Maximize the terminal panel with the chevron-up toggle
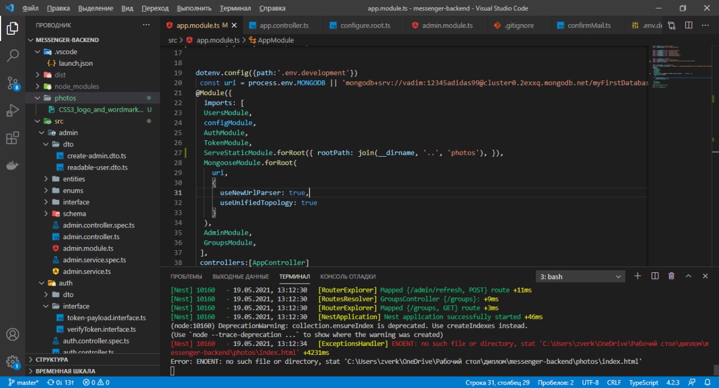This screenshot has width=719, height=388. coord(688,276)
